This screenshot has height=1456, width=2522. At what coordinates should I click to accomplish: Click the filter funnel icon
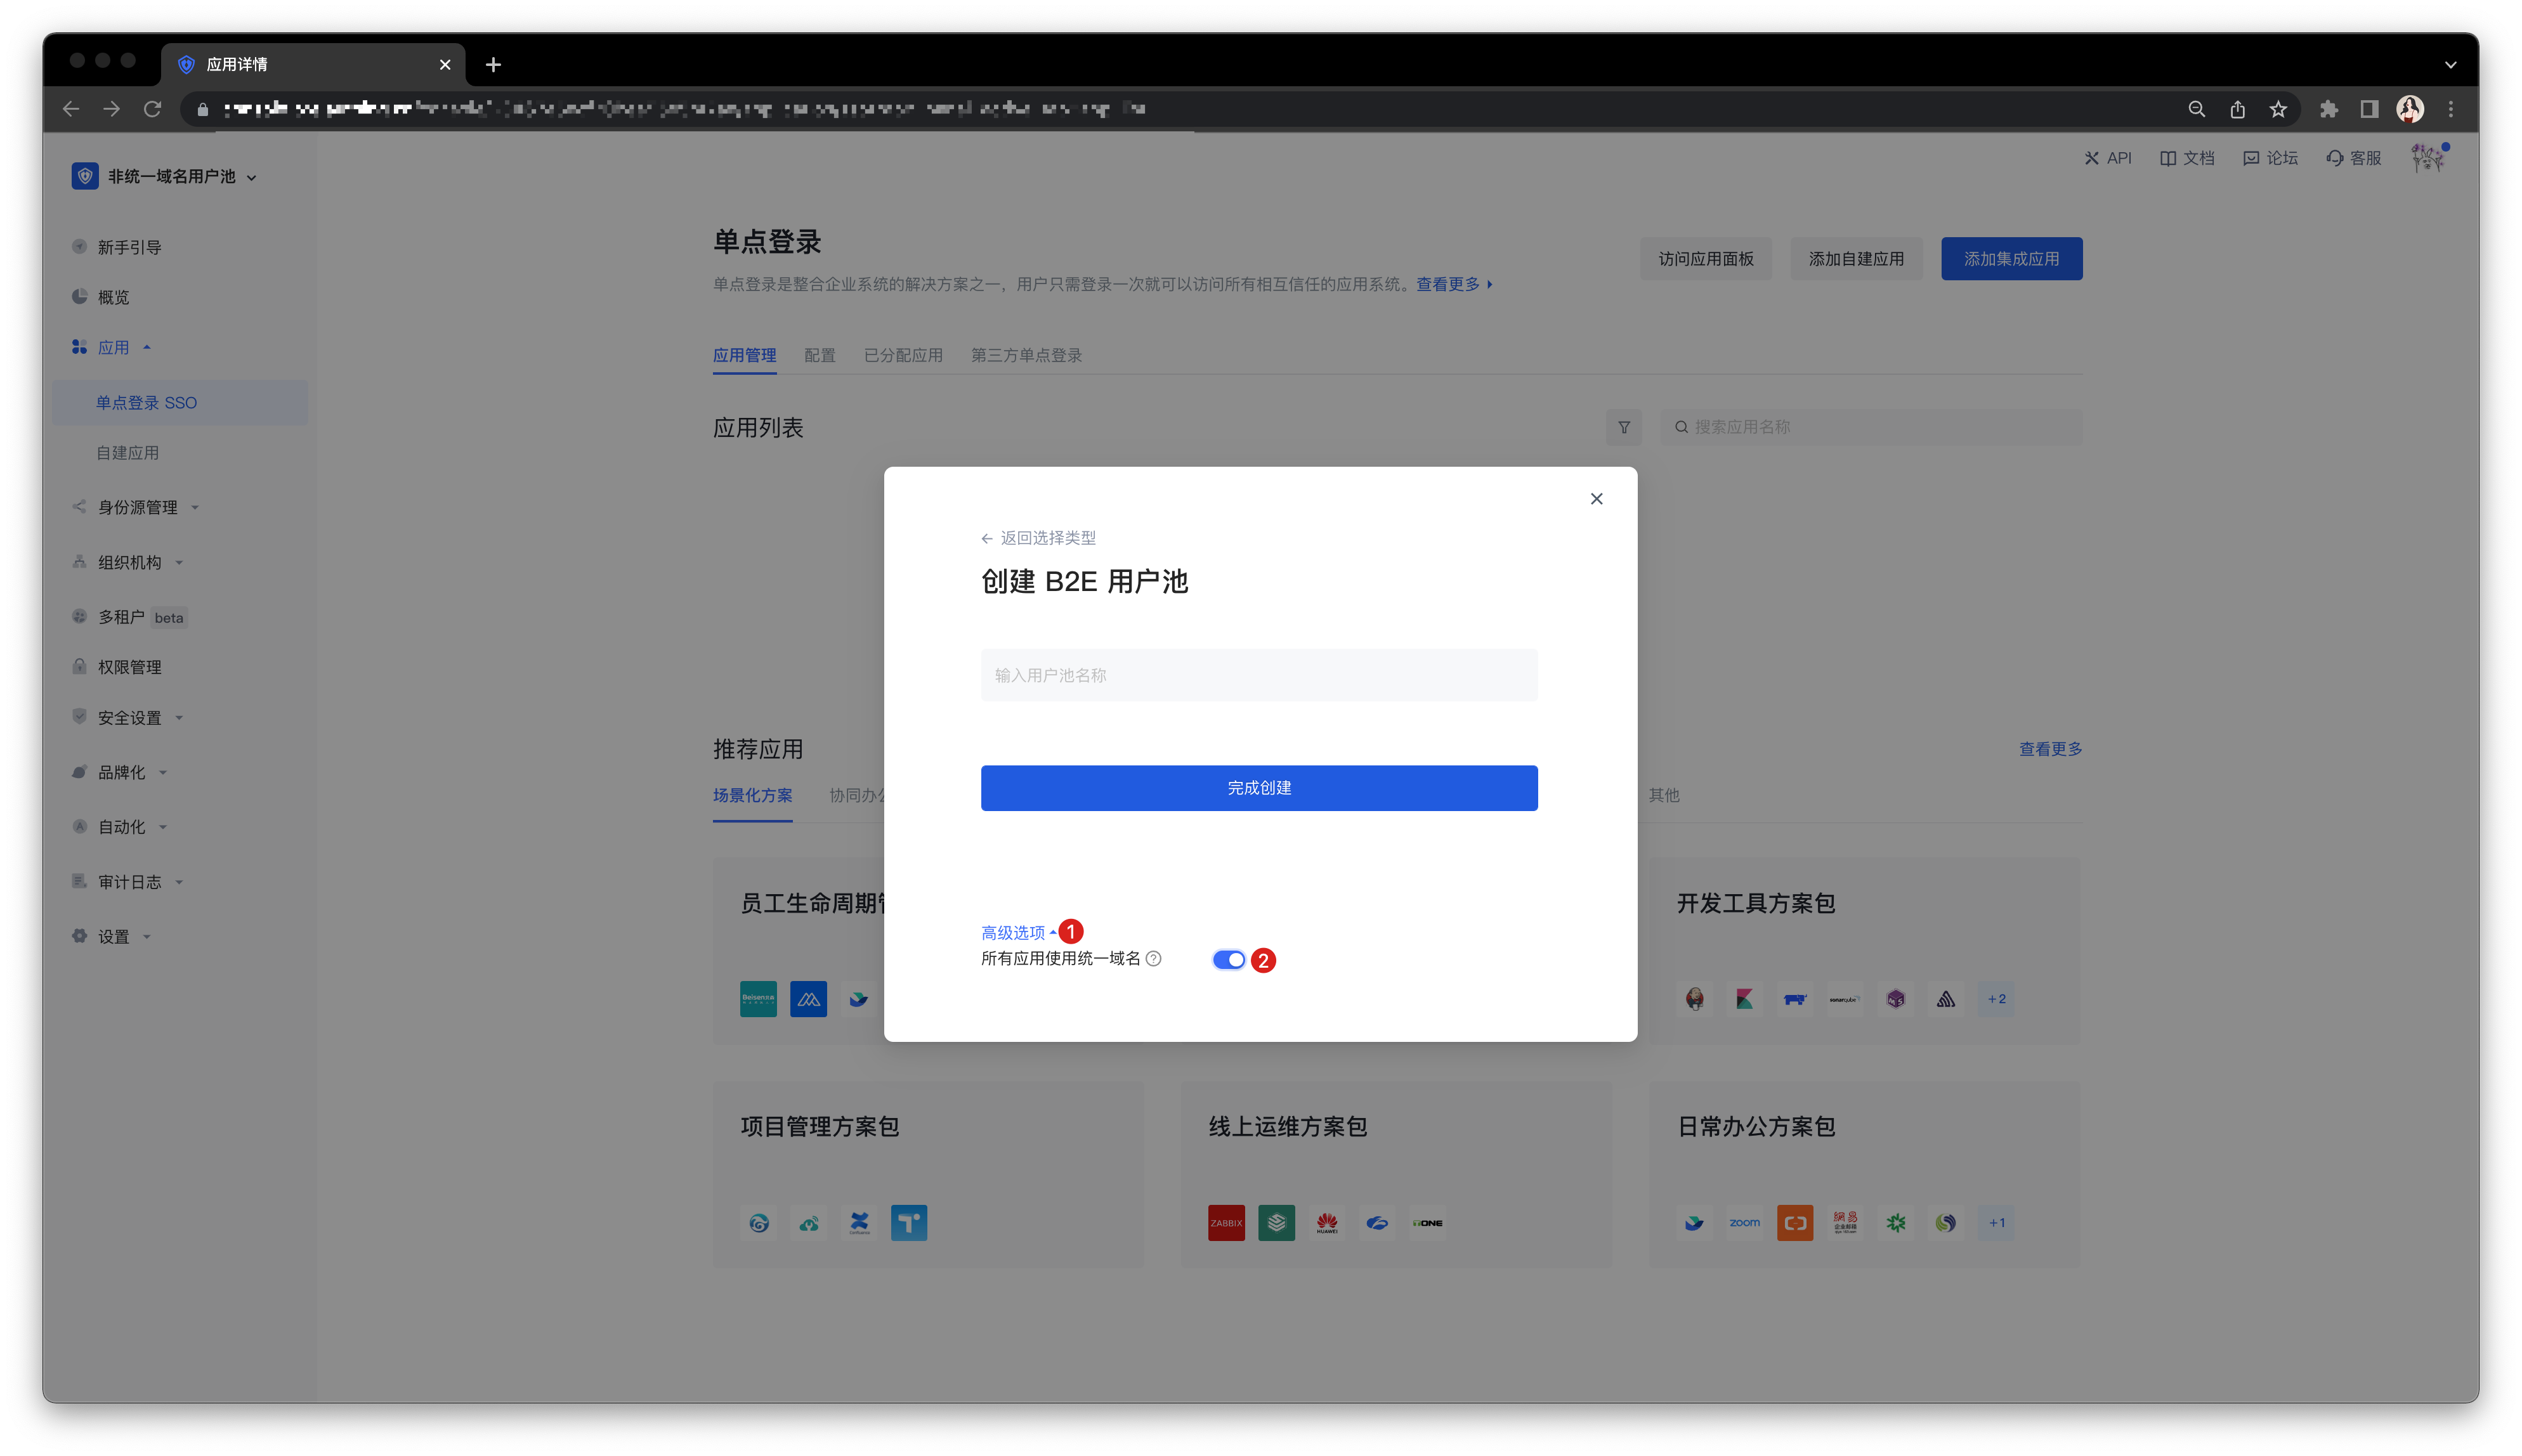point(1623,427)
